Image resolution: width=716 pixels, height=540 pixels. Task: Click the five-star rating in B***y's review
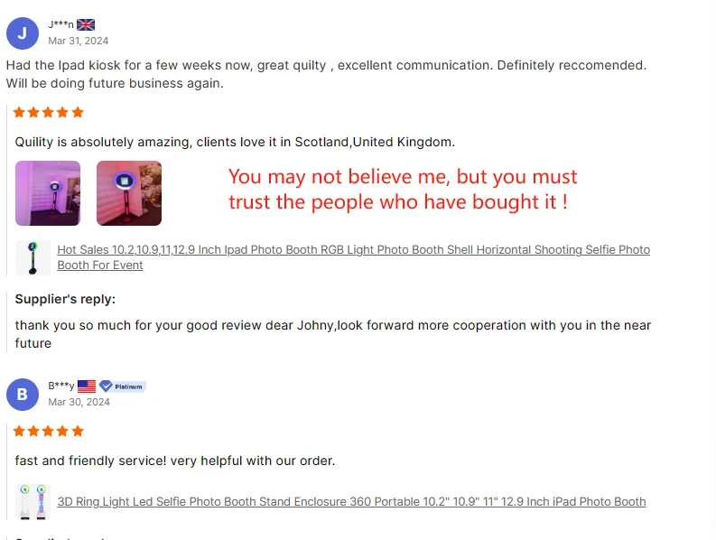[x=49, y=432]
